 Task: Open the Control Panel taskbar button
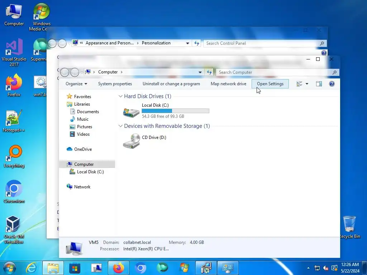click(228, 268)
